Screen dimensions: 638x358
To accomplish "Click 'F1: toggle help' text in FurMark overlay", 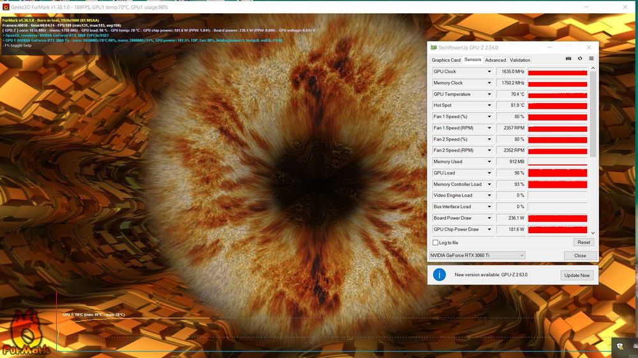I will pyautogui.click(x=17, y=45).
